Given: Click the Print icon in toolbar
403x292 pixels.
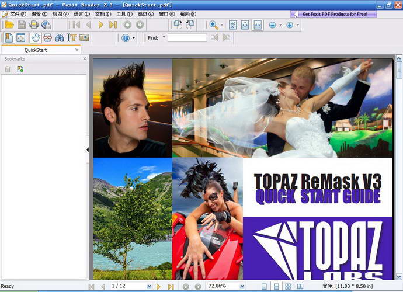Looking at the screenshot, I should [x=34, y=25].
